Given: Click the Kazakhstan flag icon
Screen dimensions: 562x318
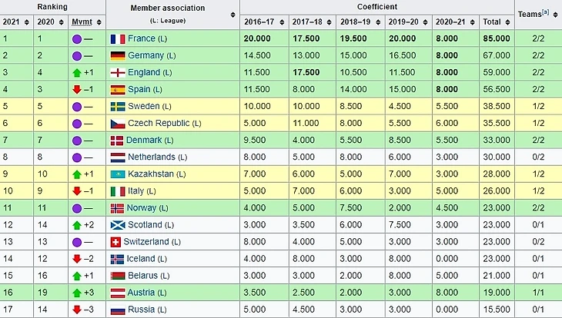Looking at the screenshot, I should coord(118,174).
